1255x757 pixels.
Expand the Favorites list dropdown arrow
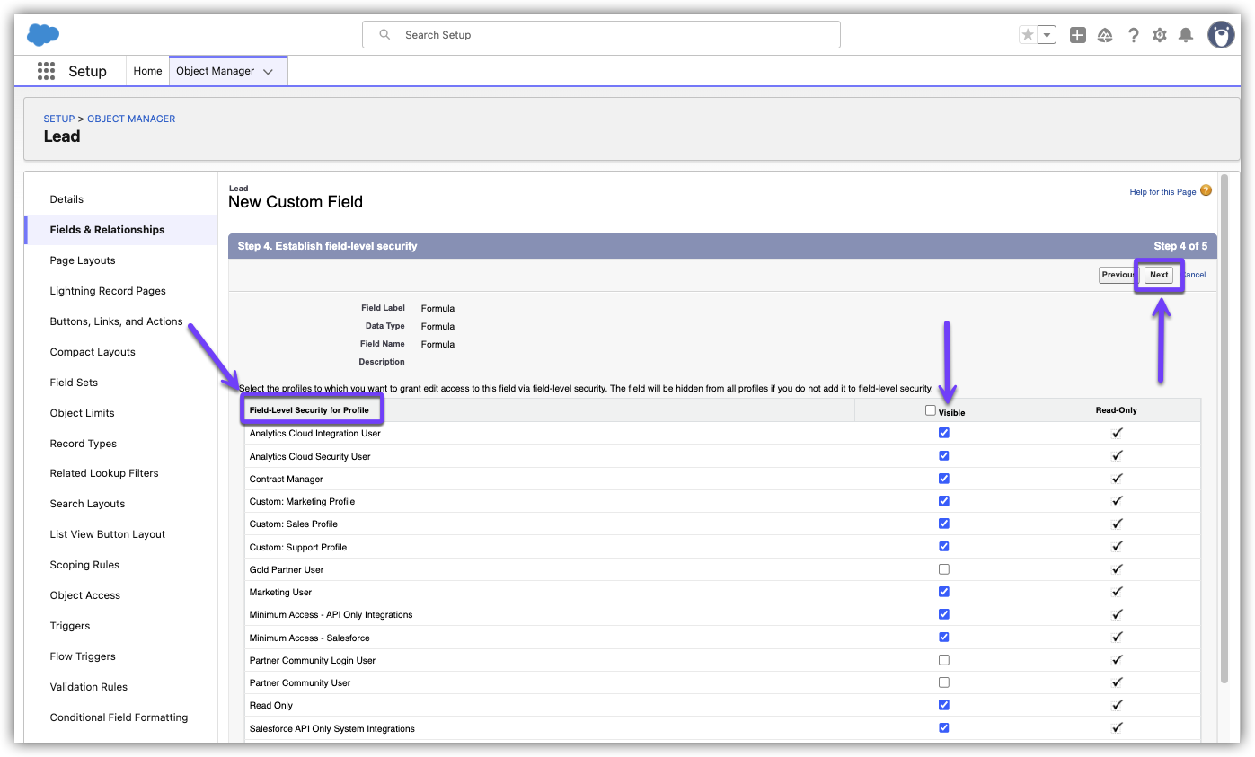1047,35
